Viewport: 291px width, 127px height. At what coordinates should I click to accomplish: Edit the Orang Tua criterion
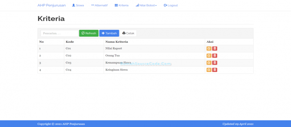(209, 56)
